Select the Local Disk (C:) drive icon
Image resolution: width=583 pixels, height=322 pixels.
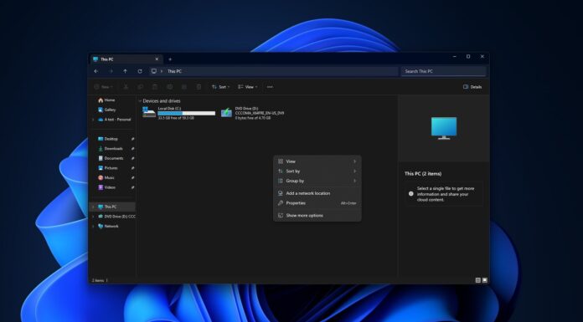tap(149, 112)
